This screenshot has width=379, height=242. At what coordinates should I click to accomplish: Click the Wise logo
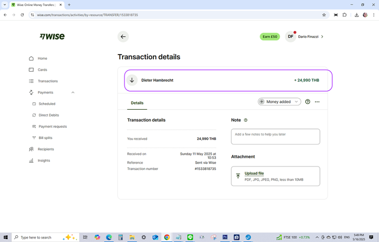click(x=52, y=36)
